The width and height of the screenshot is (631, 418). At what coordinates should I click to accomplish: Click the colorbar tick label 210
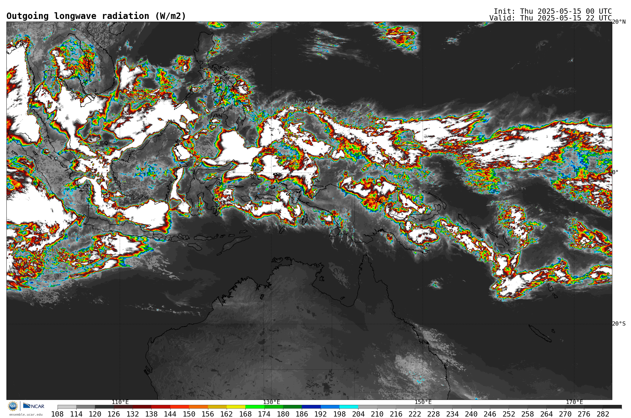click(x=377, y=414)
